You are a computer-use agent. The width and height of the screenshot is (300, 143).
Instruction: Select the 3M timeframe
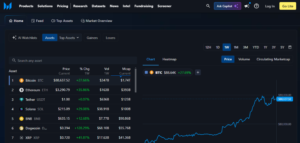point(246,47)
